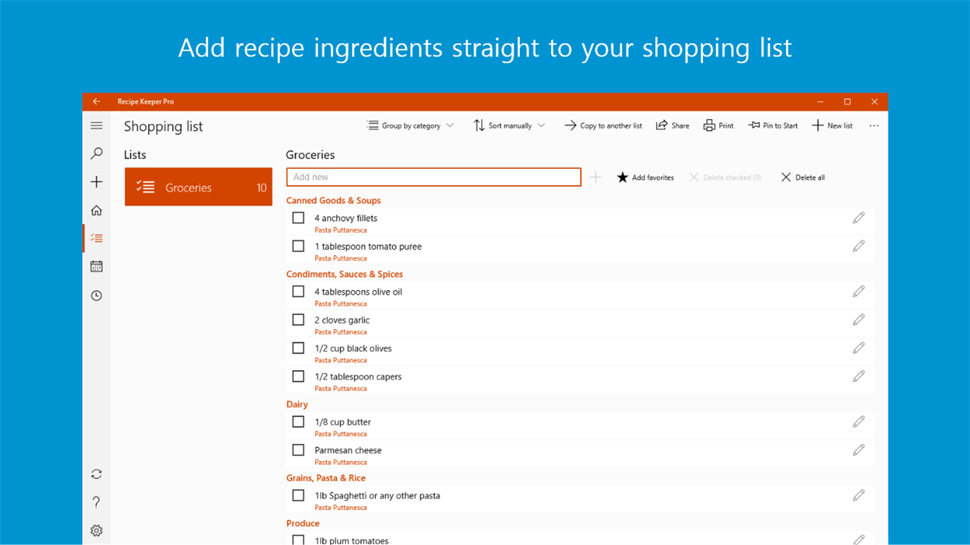Viewport: 970px width, 545px height.
Task: Check off 4 tablespoons olive oil
Action: tap(298, 292)
